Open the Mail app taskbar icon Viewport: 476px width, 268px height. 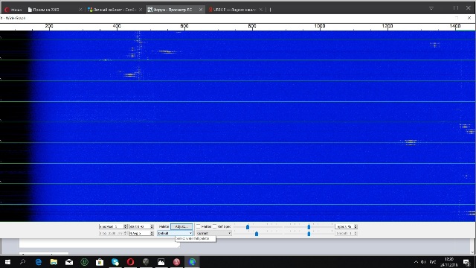(69, 261)
